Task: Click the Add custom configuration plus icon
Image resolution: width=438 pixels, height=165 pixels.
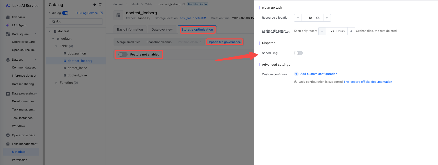Action: pyautogui.click(x=296, y=74)
